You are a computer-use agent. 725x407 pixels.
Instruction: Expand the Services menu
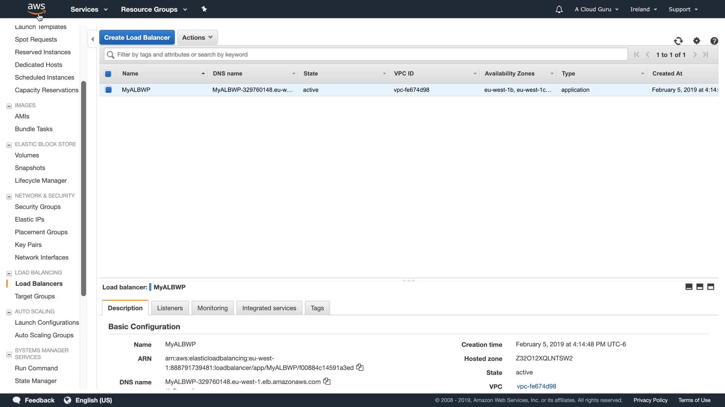(x=89, y=9)
